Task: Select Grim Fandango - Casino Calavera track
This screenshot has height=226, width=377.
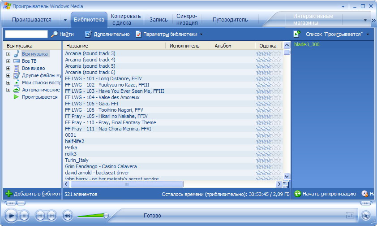Action: point(101,166)
